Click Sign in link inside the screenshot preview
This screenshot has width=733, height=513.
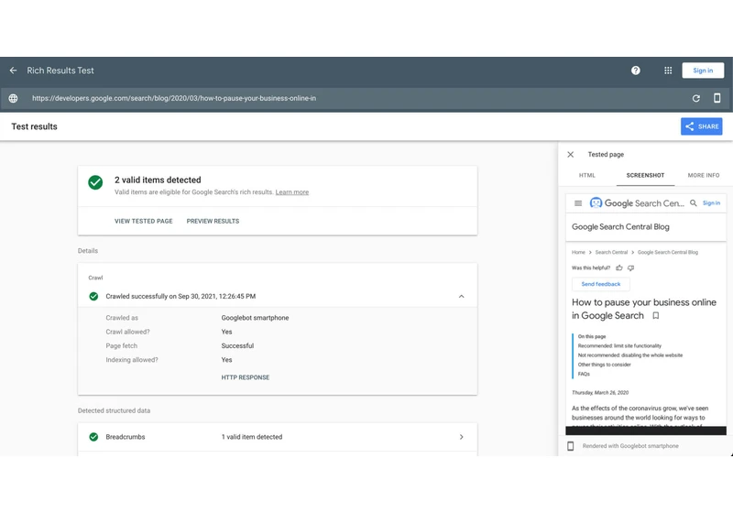click(x=711, y=202)
